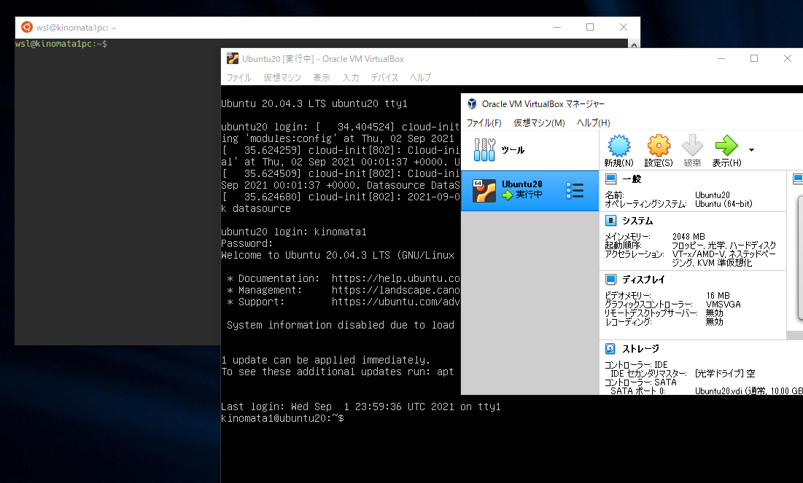Click the Discard (破棄) arrow icon
The width and height of the screenshot is (803, 483).
[x=692, y=146]
